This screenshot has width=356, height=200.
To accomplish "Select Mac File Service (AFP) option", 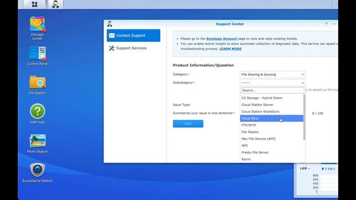I will click(x=271, y=139).
